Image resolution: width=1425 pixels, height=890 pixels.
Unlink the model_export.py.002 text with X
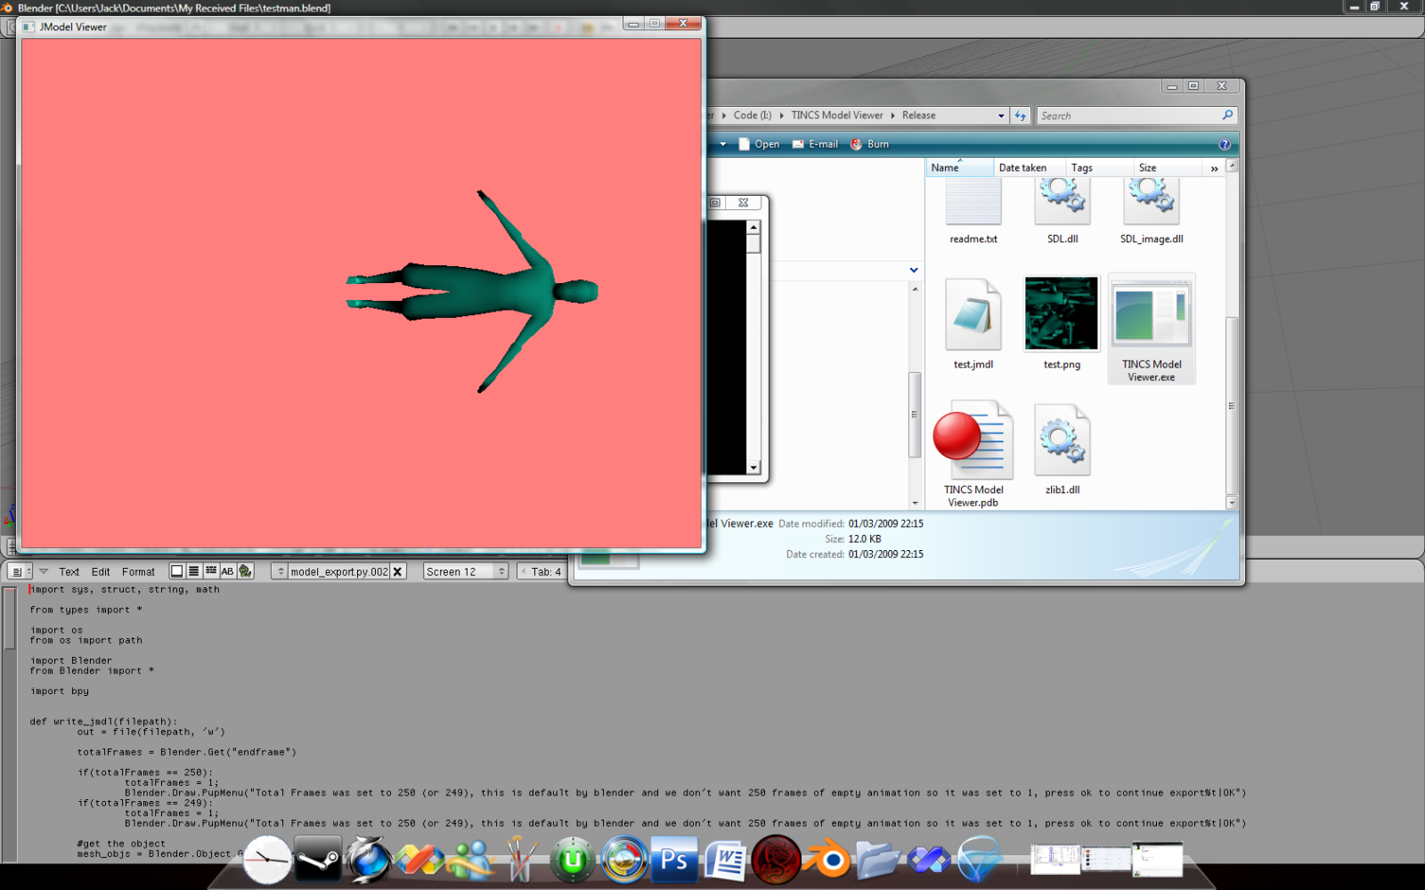(x=398, y=571)
